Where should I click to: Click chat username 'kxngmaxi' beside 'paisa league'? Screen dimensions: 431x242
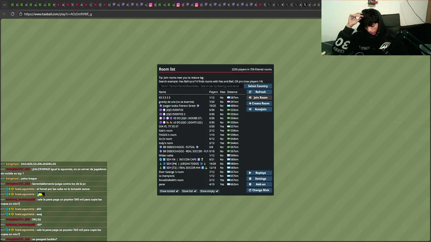coord(12,179)
